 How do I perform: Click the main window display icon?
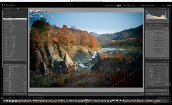coord(3,98)
